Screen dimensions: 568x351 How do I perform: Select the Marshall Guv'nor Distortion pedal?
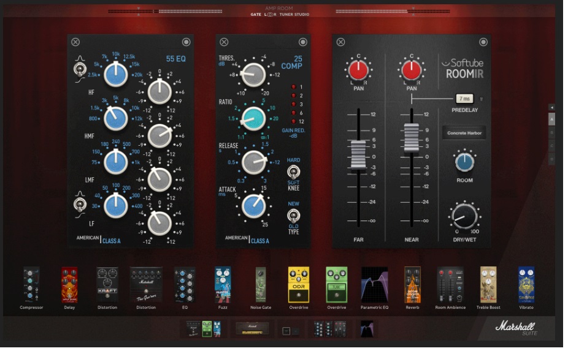pos(146,285)
